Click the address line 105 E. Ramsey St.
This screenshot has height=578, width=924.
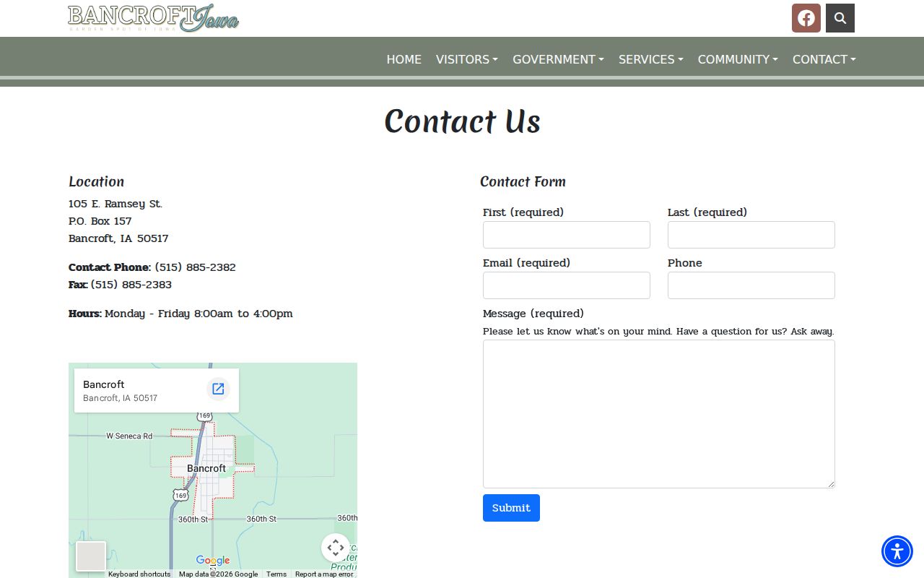115,204
